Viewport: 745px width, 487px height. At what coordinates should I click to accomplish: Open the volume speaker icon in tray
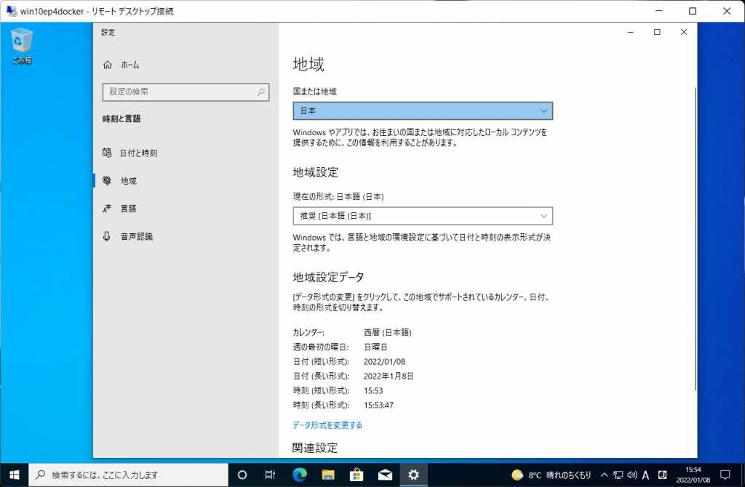tap(632, 475)
